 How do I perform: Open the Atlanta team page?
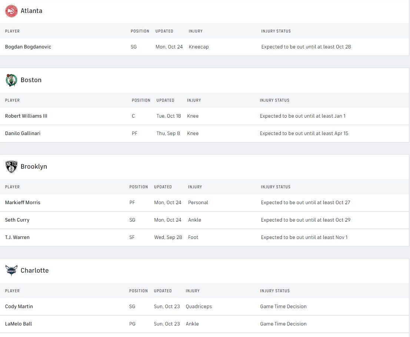pyautogui.click(x=31, y=11)
